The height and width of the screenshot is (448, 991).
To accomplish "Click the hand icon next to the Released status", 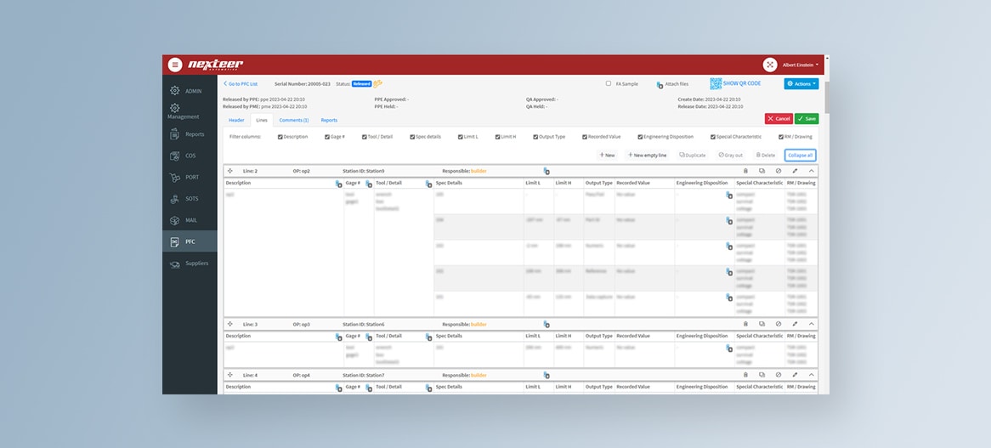I will pyautogui.click(x=378, y=83).
